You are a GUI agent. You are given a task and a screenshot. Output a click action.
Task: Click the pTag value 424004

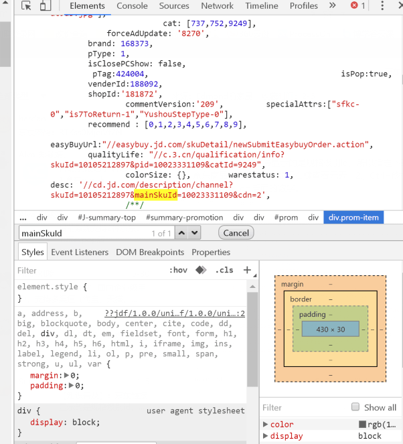coord(130,74)
